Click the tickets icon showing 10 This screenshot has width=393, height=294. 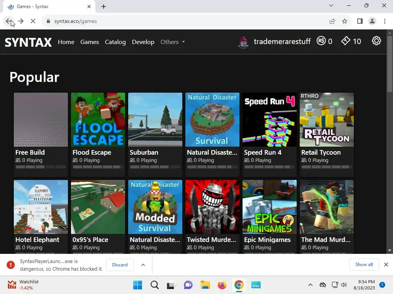tap(346, 41)
